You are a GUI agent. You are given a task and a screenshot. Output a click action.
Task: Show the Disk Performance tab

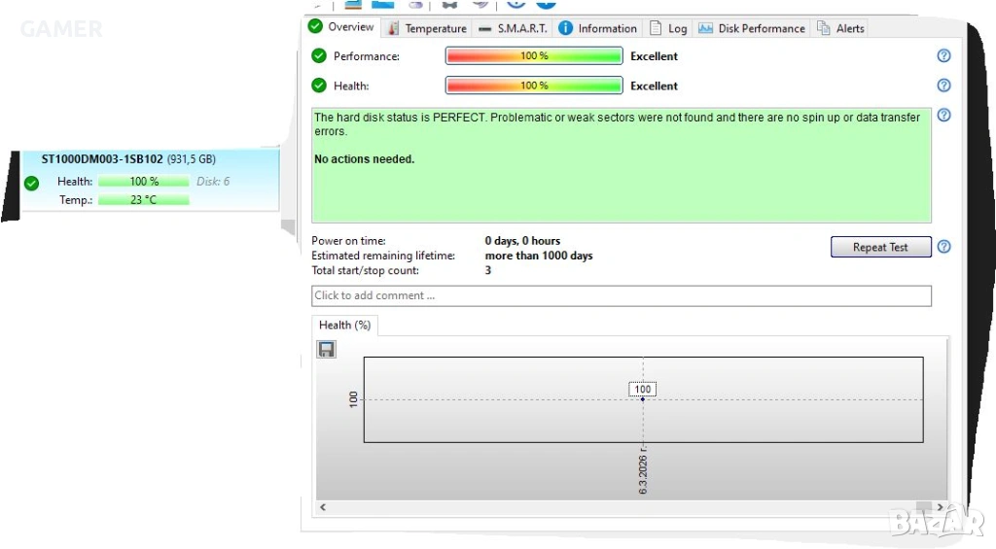tap(752, 28)
